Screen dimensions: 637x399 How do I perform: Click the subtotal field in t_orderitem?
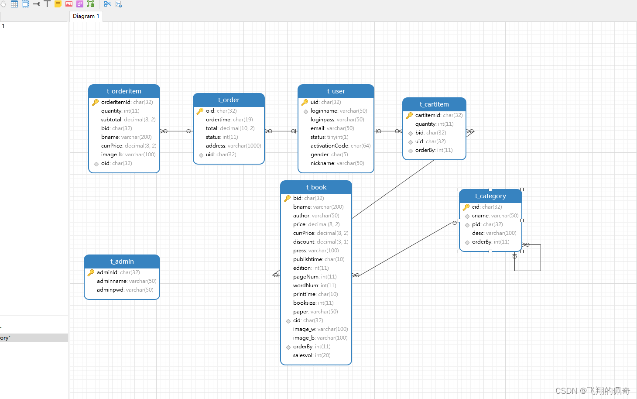(128, 120)
